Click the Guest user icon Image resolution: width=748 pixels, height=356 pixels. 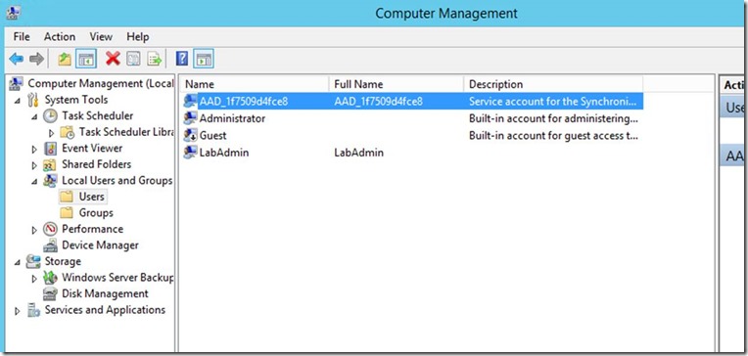[x=190, y=135]
